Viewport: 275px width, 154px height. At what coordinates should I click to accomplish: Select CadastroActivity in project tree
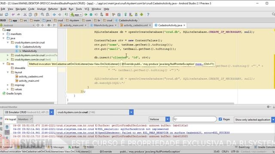[x=32, y=47]
